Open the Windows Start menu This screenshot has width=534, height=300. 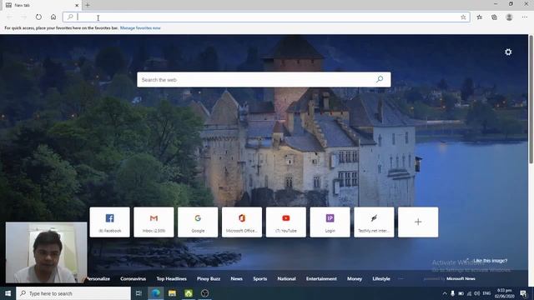[x=8, y=293]
